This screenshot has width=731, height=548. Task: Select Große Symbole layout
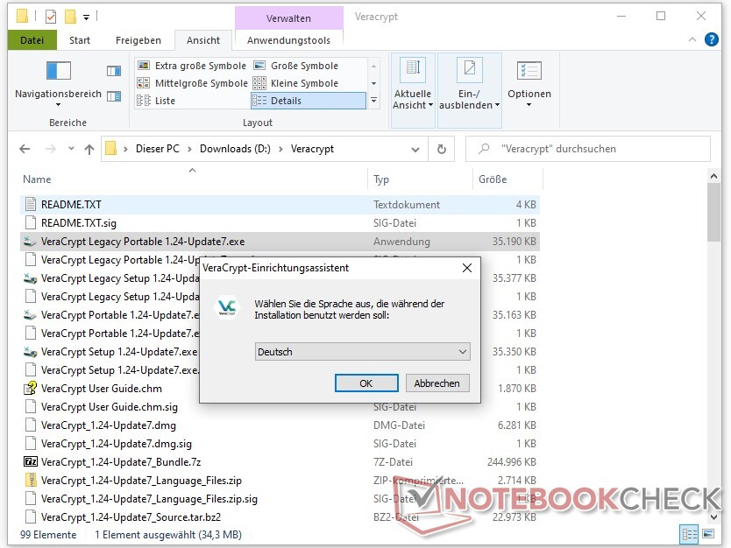pos(296,66)
